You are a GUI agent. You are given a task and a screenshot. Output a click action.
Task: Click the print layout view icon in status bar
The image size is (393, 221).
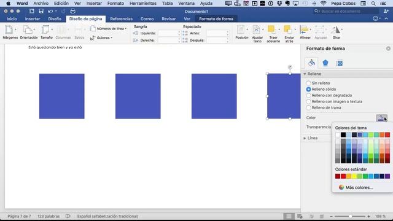pyautogui.click(x=289, y=216)
